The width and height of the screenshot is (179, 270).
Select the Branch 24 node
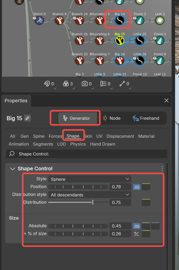point(80,20)
